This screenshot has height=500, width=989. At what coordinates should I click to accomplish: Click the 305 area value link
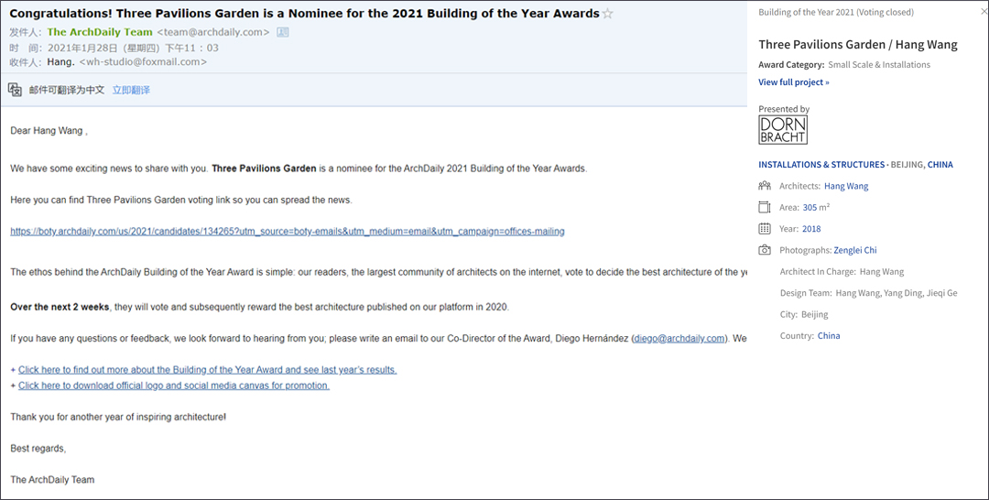point(810,208)
